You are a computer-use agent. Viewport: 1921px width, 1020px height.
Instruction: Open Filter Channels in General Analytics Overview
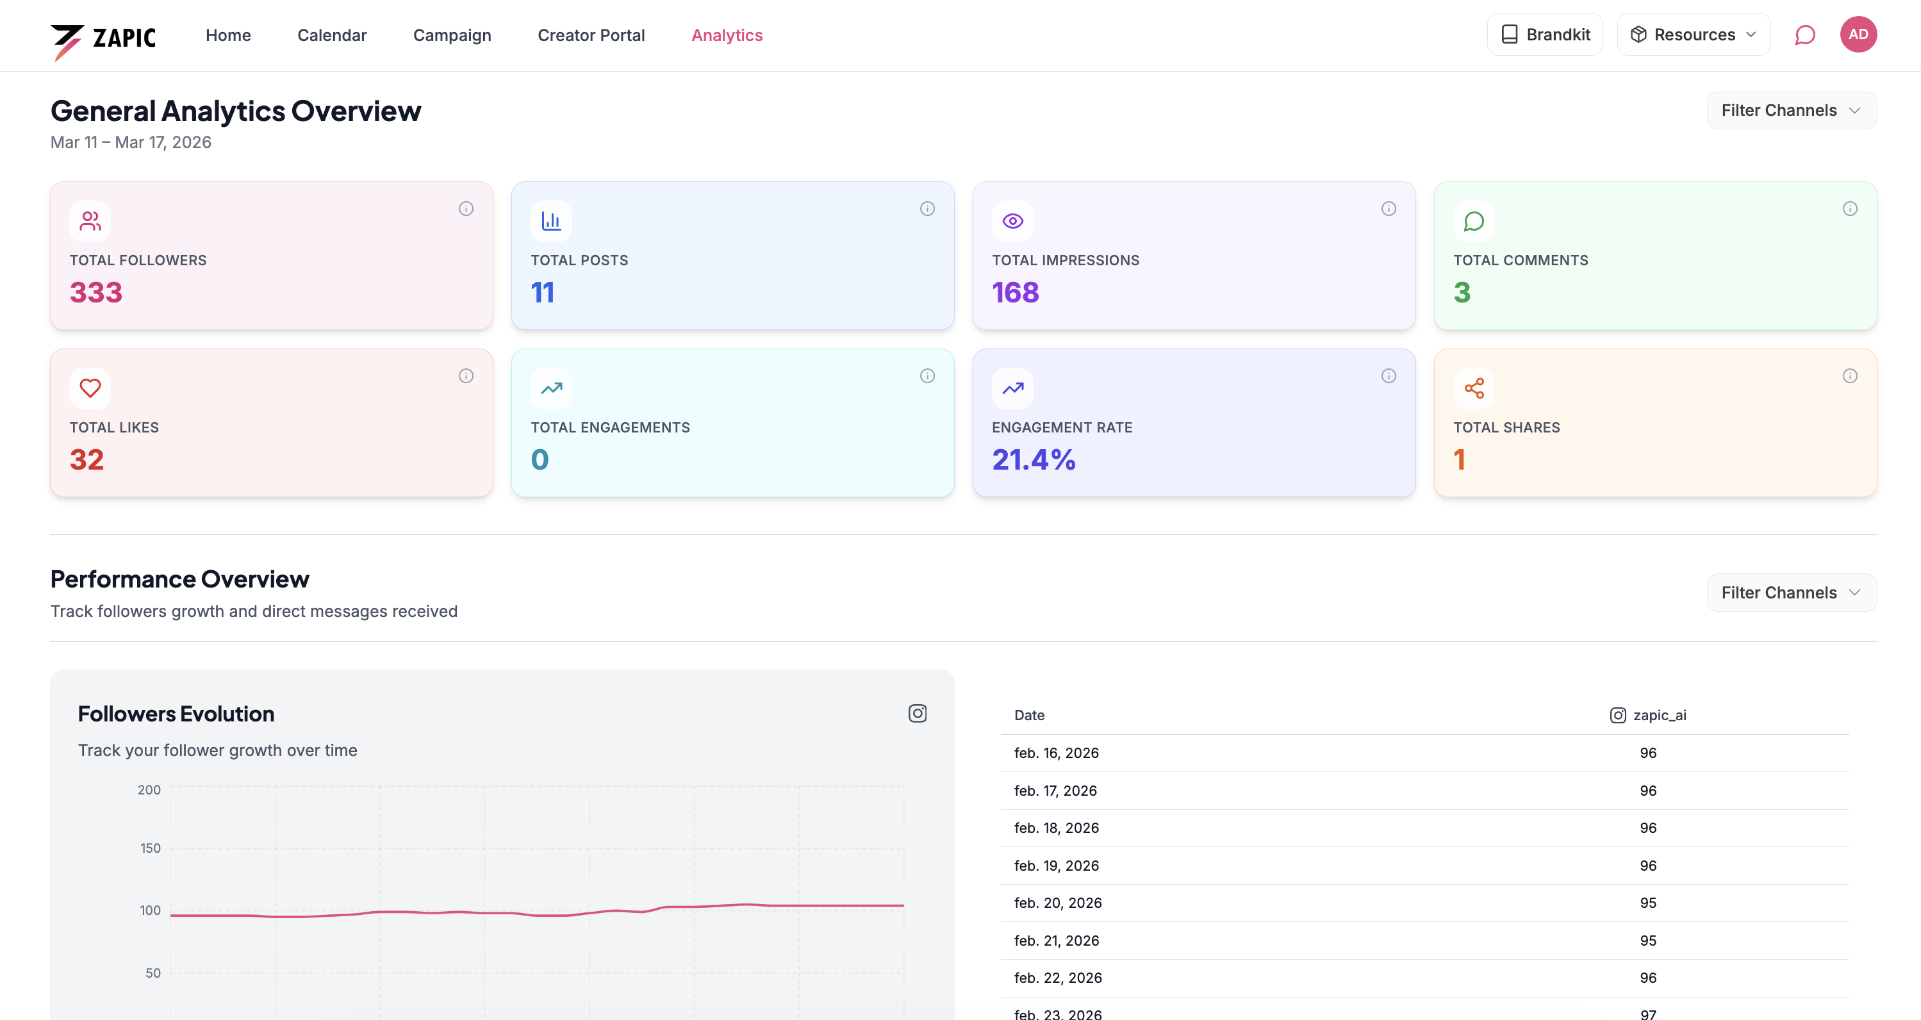[1790, 110]
